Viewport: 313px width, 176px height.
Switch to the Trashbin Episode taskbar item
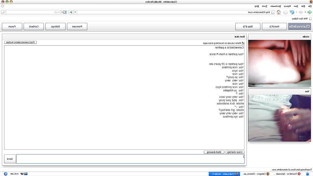287,174
